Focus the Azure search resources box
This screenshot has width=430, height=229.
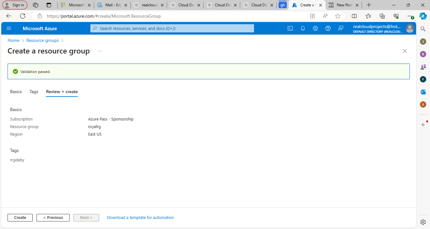(x=172, y=28)
